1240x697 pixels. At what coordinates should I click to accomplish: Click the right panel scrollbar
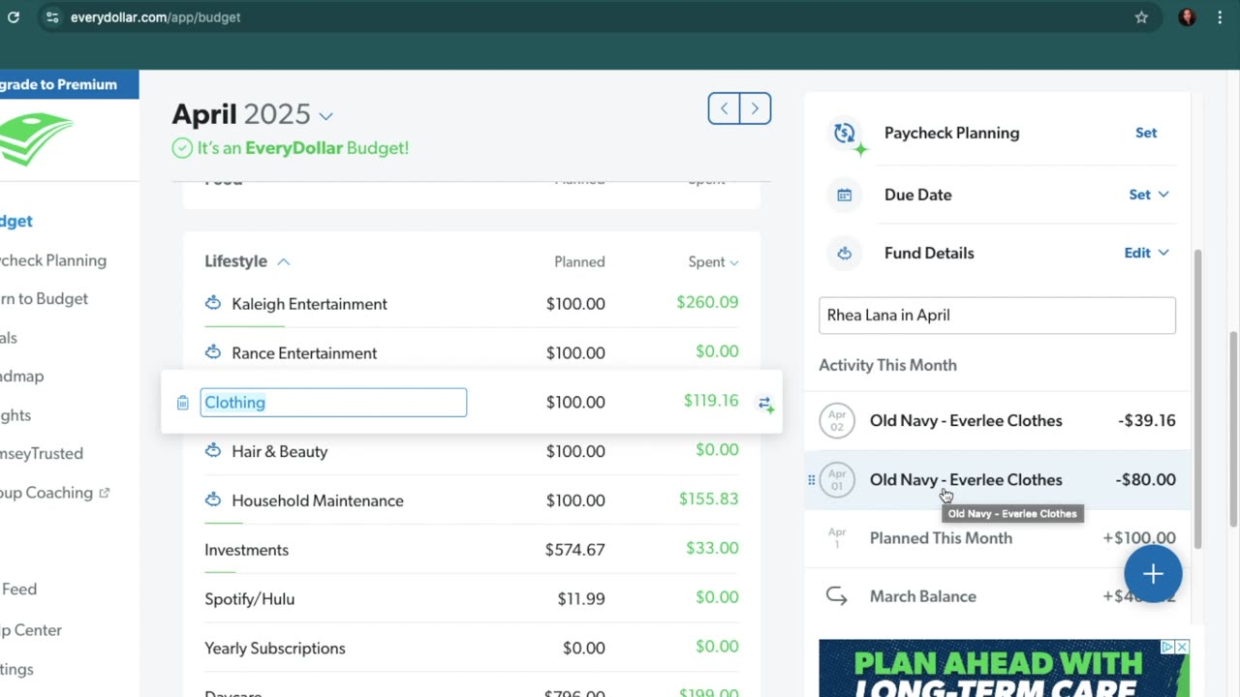pos(1197,397)
